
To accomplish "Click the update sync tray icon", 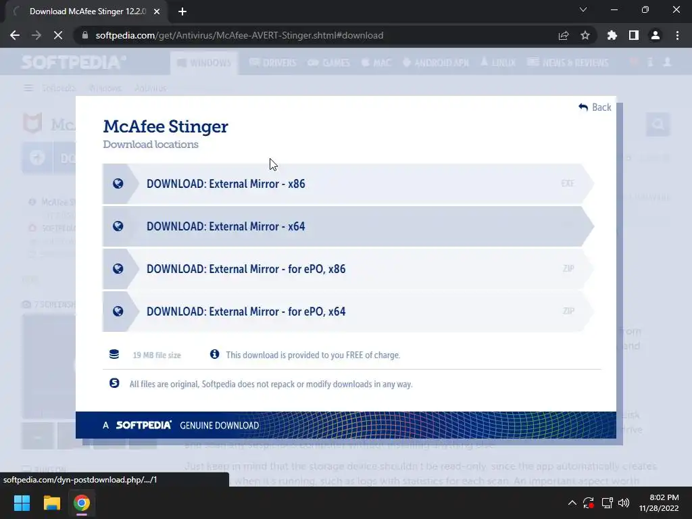I will click(x=589, y=503).
